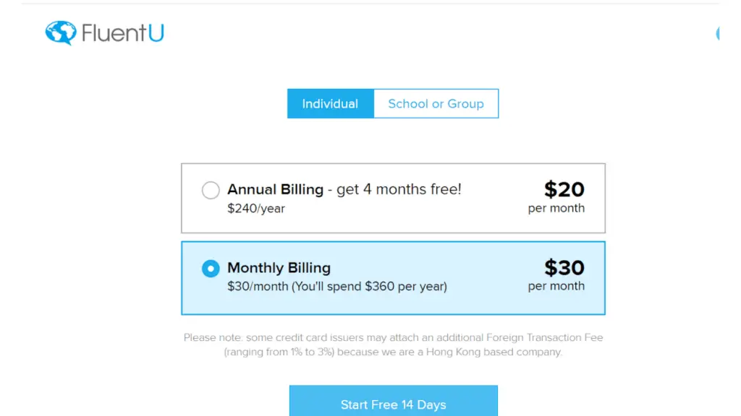
Task: Click the Hong Kong based company note line
Action: [x=393, y=352]
